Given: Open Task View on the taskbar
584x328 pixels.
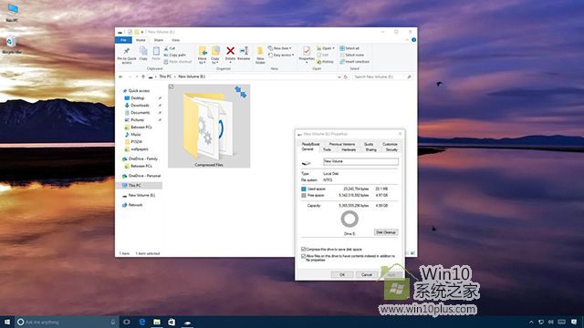Looking at the screenshot, I should tap(127, 322).
